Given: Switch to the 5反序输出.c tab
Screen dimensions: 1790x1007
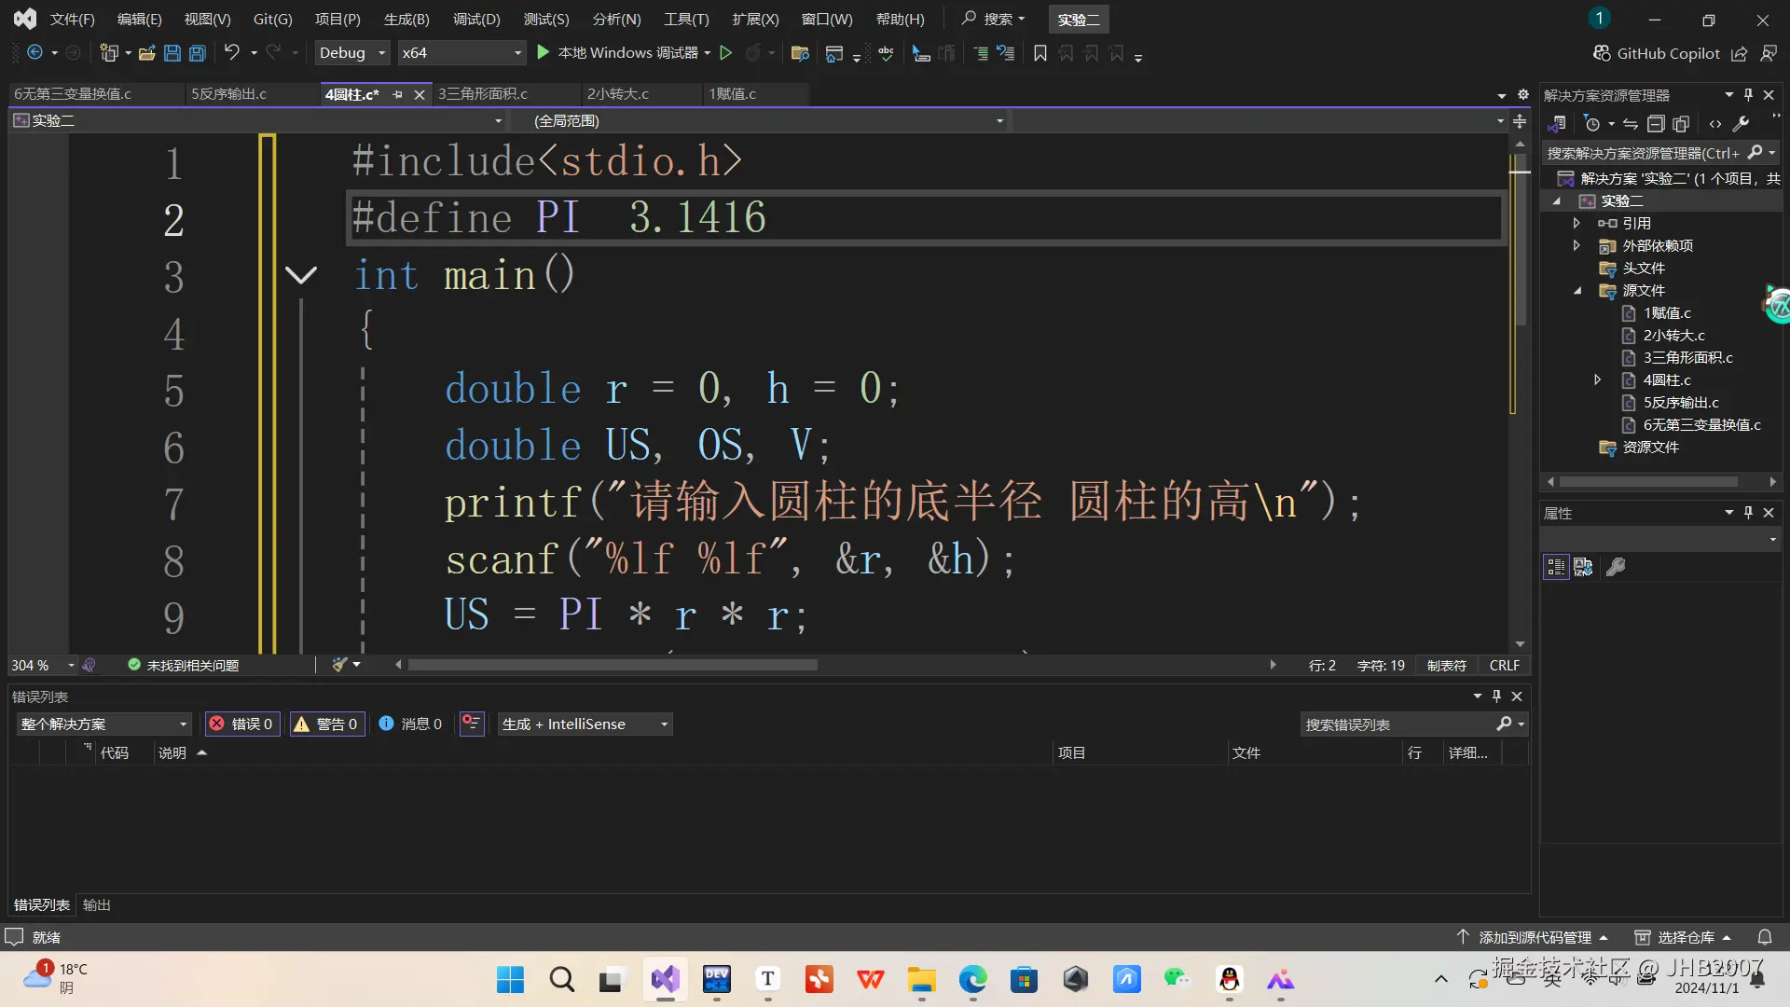Looking at the screenshot, I should [x=229, y=93].
